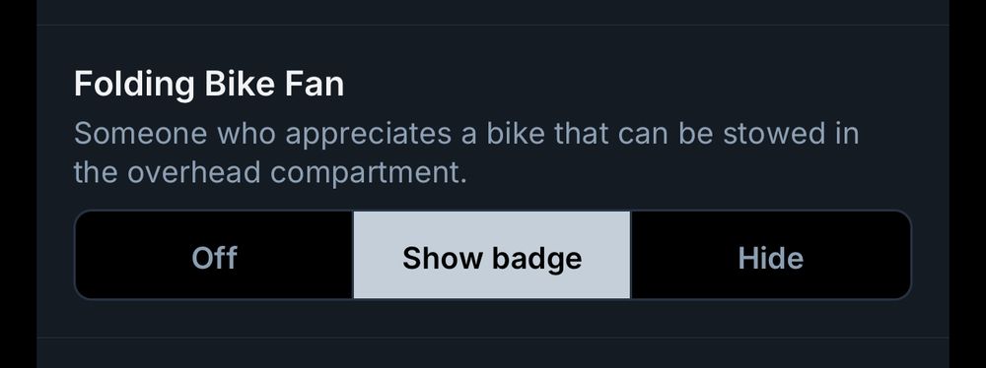Set badge visibility to Hide
The width and height of the screenshot is (986, 368).
tap(770, 255)
